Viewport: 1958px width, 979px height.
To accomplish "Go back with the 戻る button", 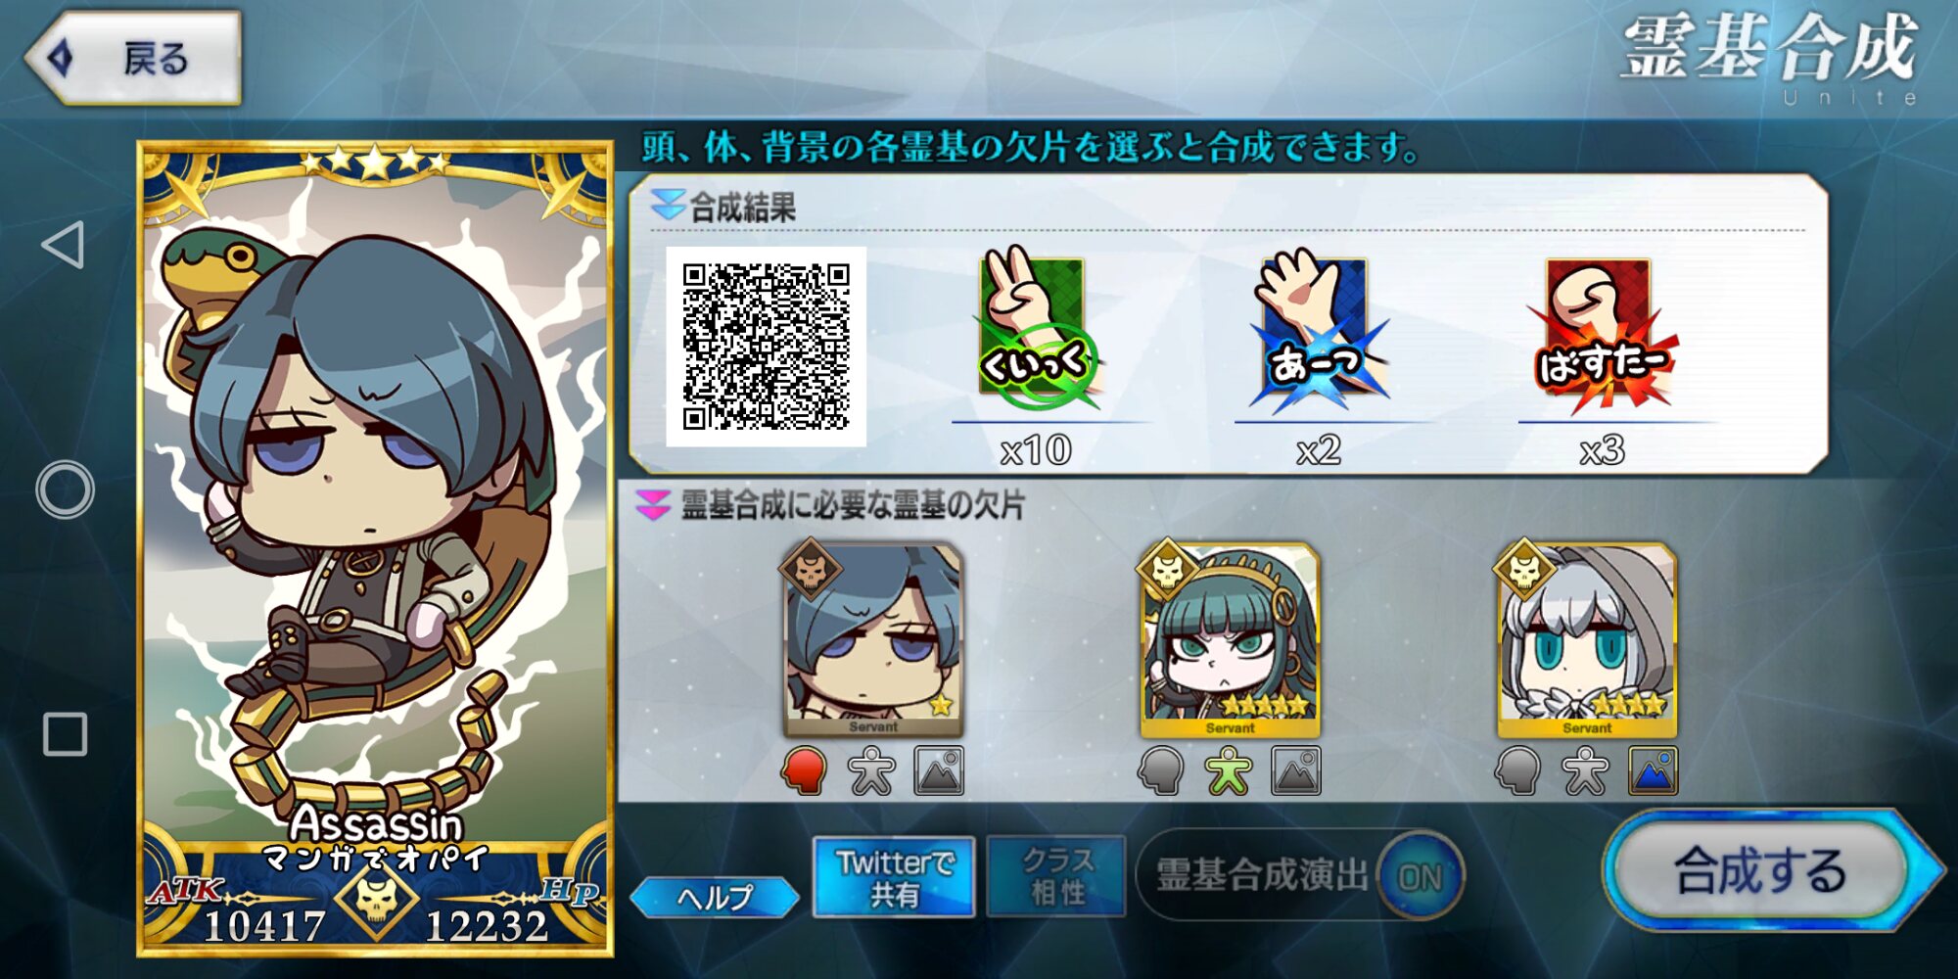I will [133, 59].
